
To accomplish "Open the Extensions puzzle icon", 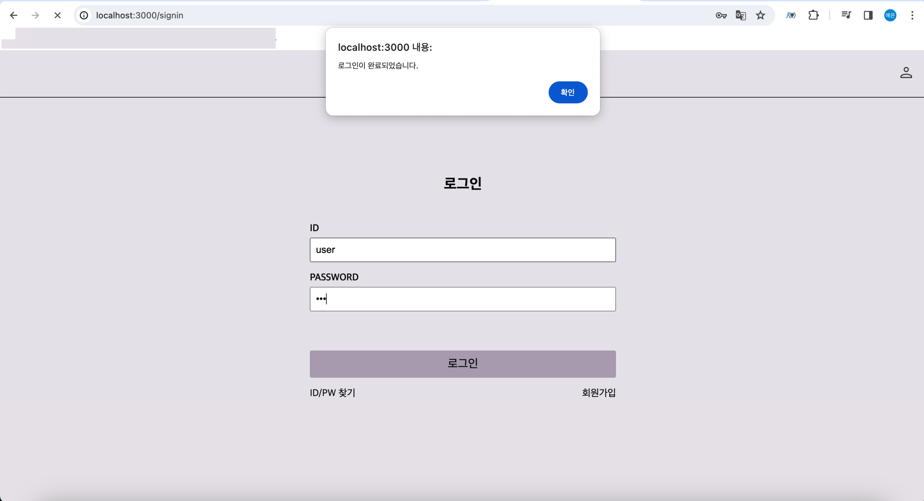I will click(x=813, y=15).
